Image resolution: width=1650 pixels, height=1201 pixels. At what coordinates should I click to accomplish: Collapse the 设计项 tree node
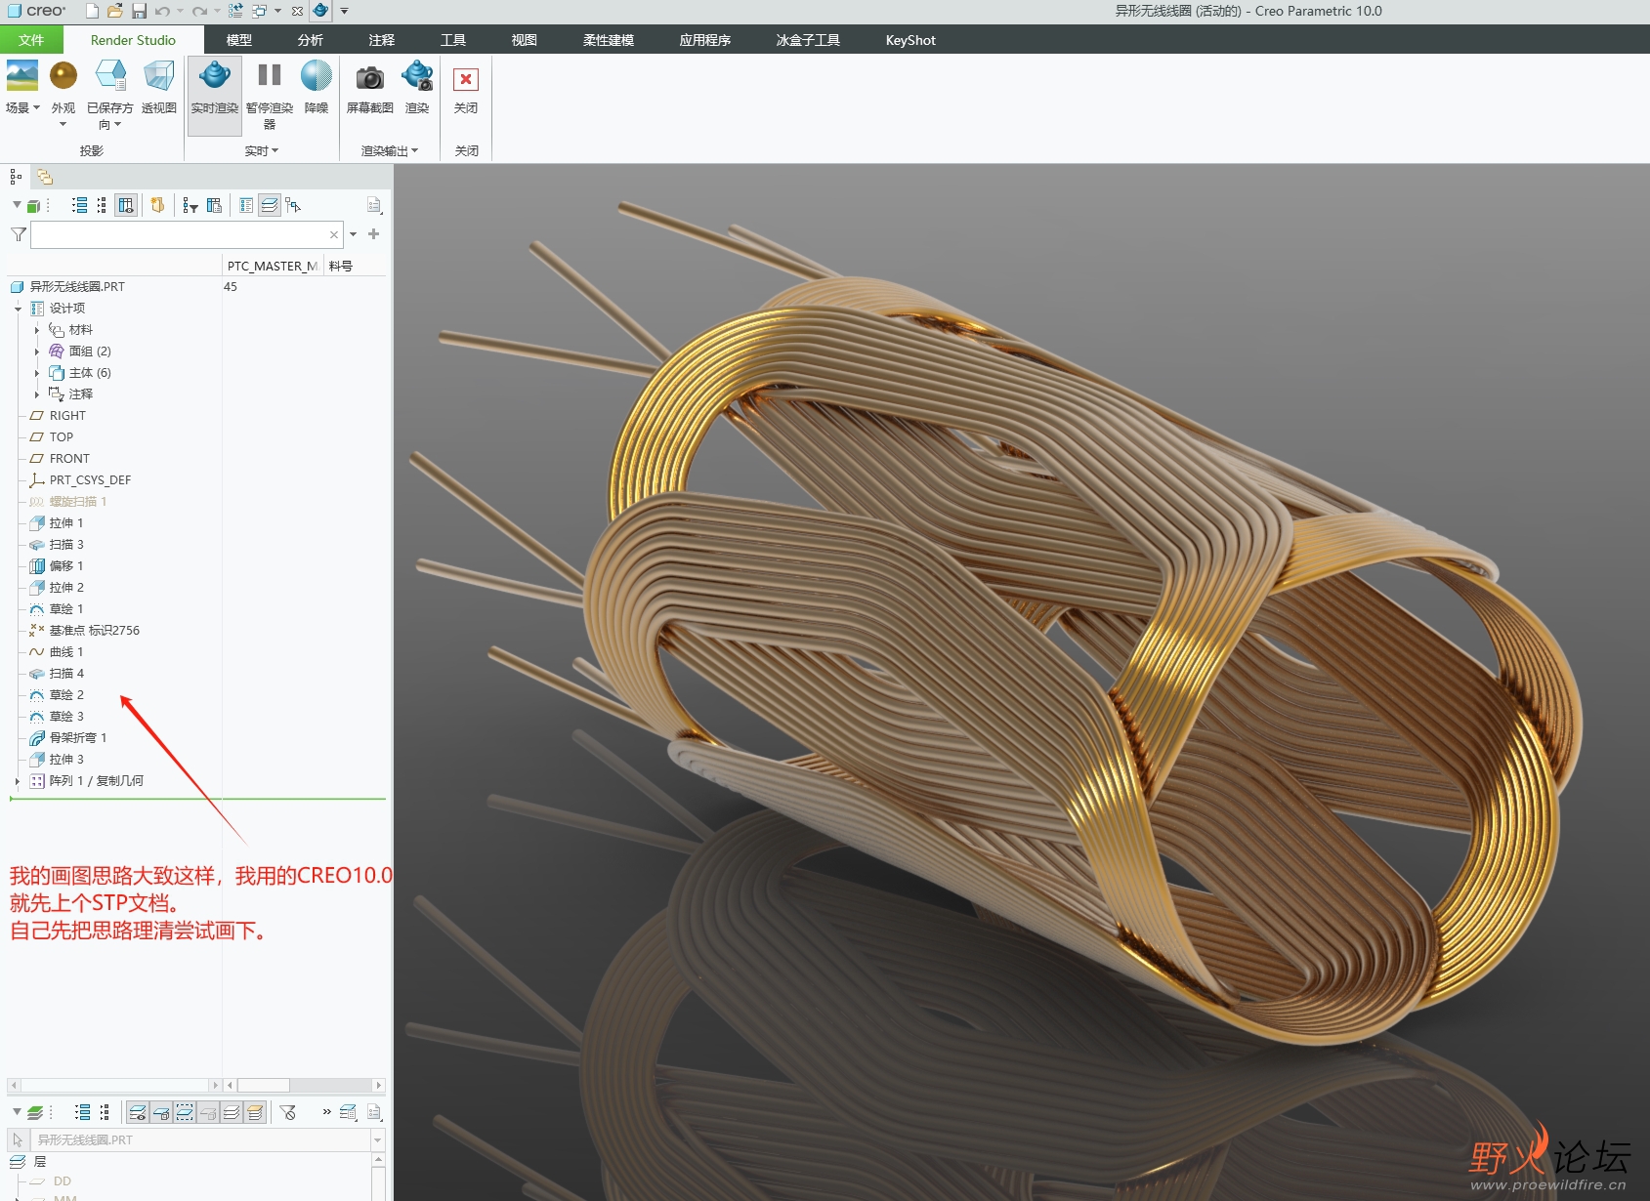point(19,309)
